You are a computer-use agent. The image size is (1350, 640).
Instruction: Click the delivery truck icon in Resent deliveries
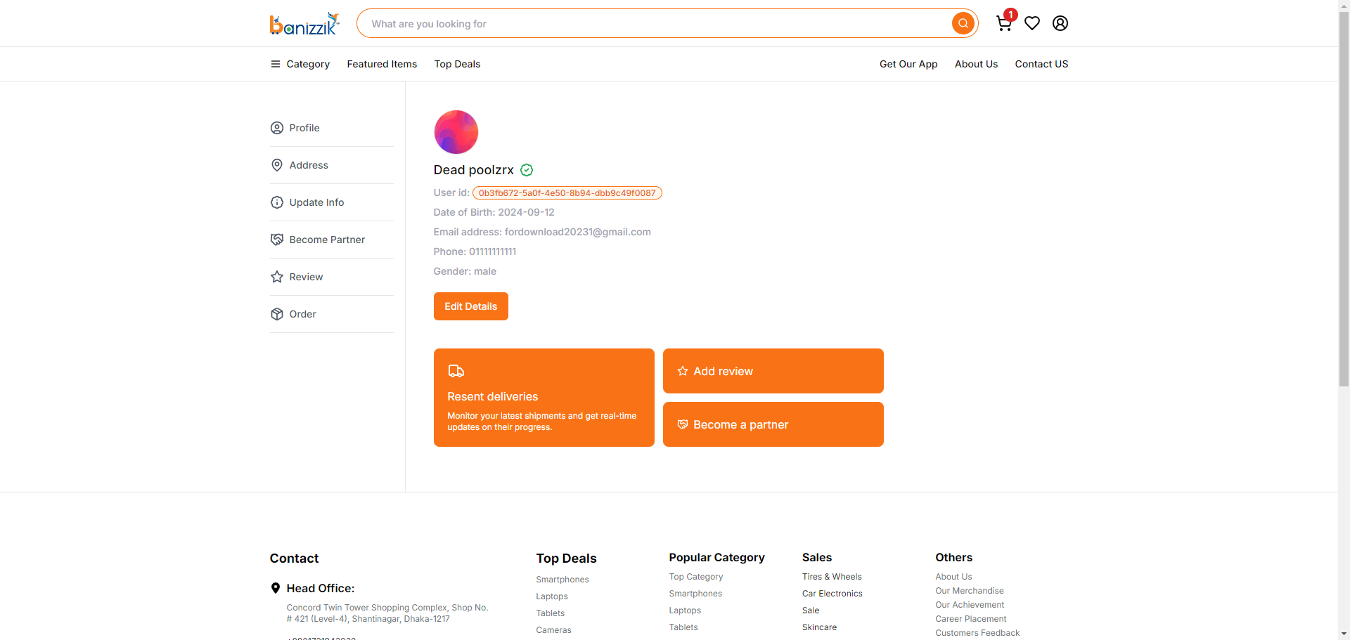456,371
